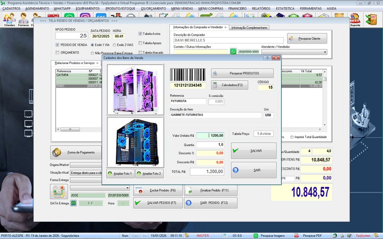Image resolution: width=383 pixels, height=239 pixels.
Task: Click the help question-mark icon in item dialog title bar
Action: (x=267, y=58)
